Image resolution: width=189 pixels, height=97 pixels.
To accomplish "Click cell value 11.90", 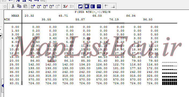I will point(35,46).
